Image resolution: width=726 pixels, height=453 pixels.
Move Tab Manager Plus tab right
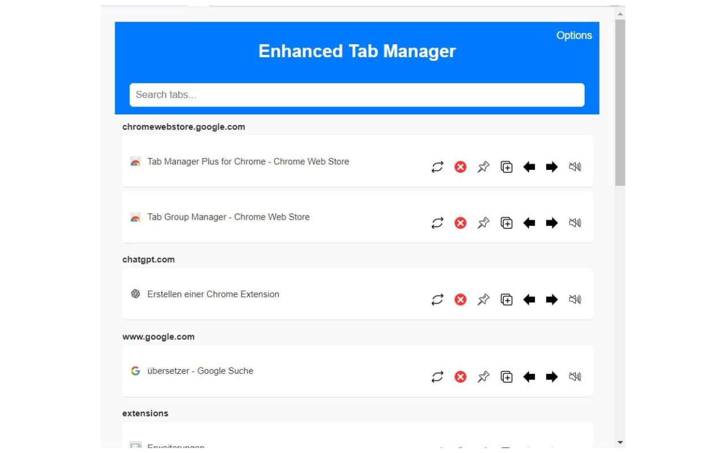click(x=552, y=167)
